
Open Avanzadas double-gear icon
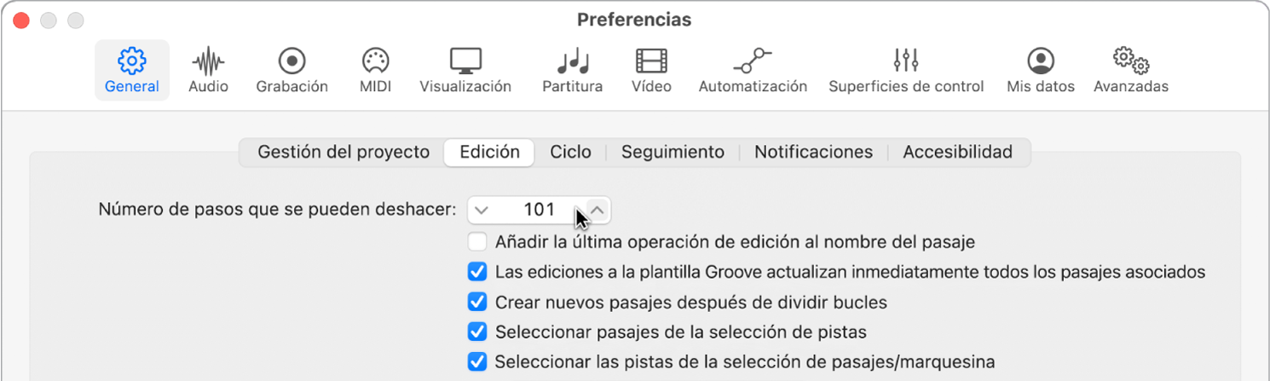1131,61
